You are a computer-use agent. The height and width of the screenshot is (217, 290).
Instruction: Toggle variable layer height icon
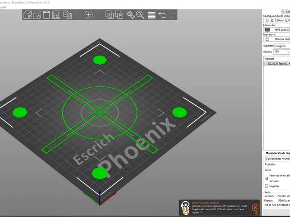point(151,15)
